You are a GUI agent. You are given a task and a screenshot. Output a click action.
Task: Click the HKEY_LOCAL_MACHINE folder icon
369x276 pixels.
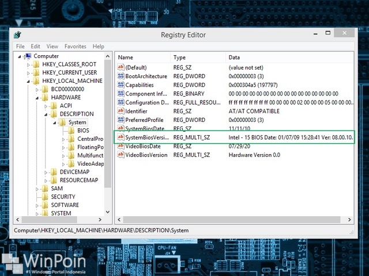tap(36, 80)
